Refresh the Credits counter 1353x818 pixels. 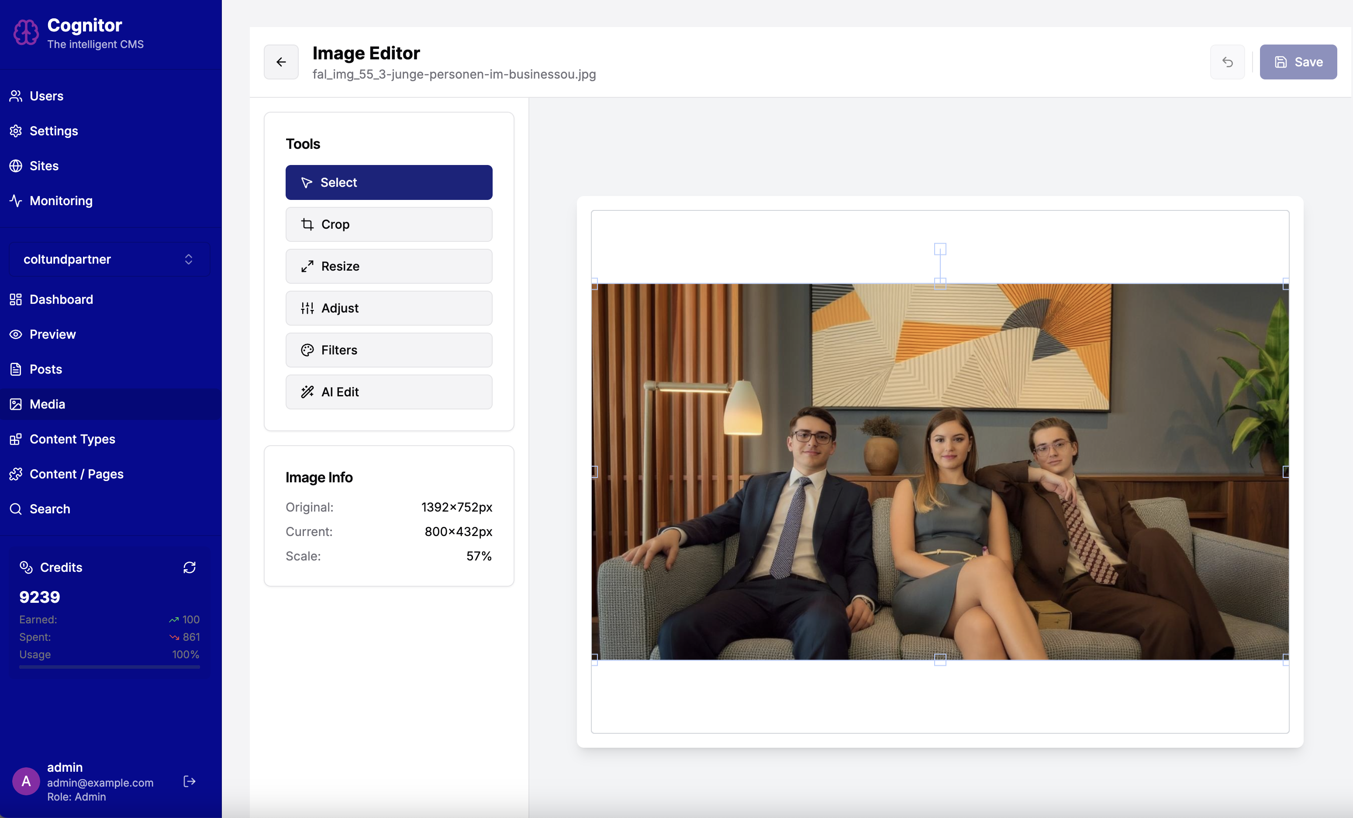click(190, 567)
